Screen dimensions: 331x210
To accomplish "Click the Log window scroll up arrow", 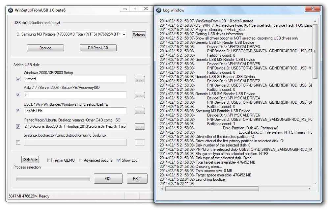I will pyautogui.click(x=315, y=21).
